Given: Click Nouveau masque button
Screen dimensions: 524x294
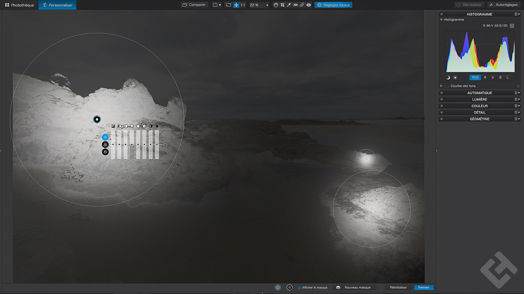Looking at the screenshot, I should pyautogui.click(x=354, y=287).
